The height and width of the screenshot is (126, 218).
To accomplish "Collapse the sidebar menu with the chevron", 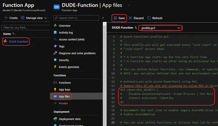I will (x=103, y=18).
